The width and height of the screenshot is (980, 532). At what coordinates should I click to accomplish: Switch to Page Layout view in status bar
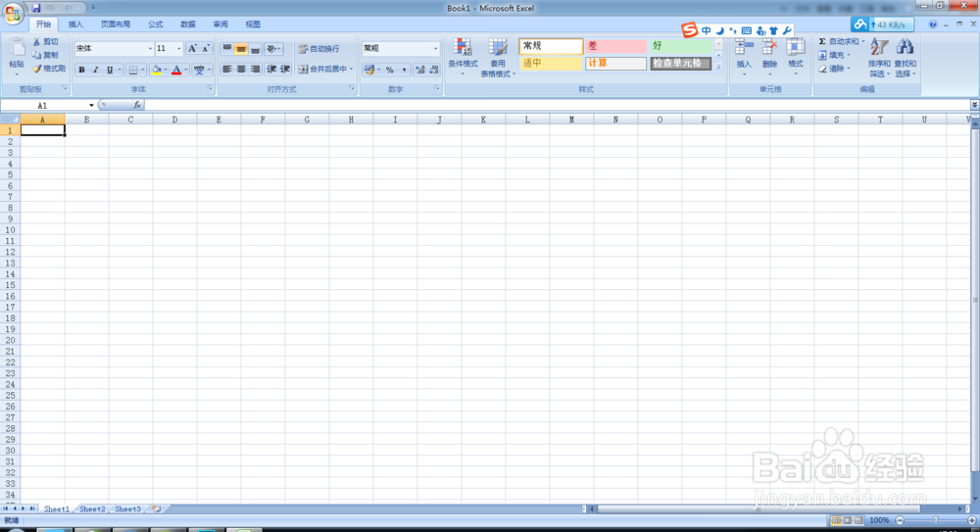coord(848,520)
